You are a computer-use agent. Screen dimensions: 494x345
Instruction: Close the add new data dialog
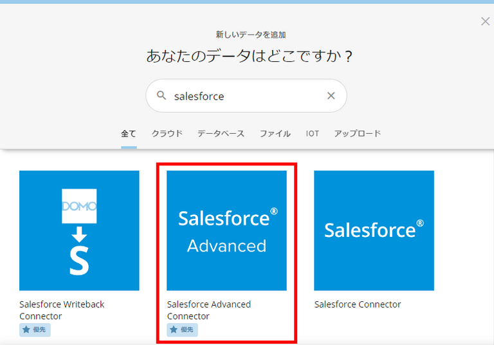pyautogui.click(x=485, y=21)
